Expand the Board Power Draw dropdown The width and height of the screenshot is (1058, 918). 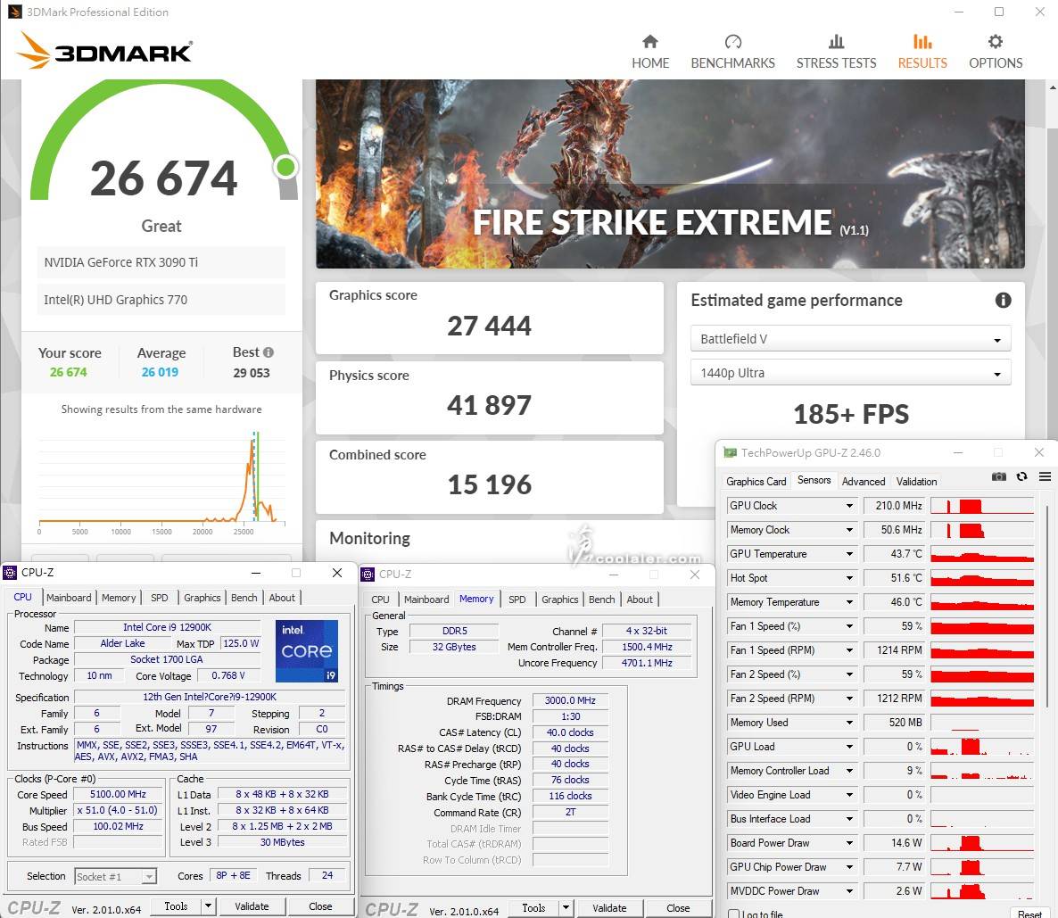849,843
